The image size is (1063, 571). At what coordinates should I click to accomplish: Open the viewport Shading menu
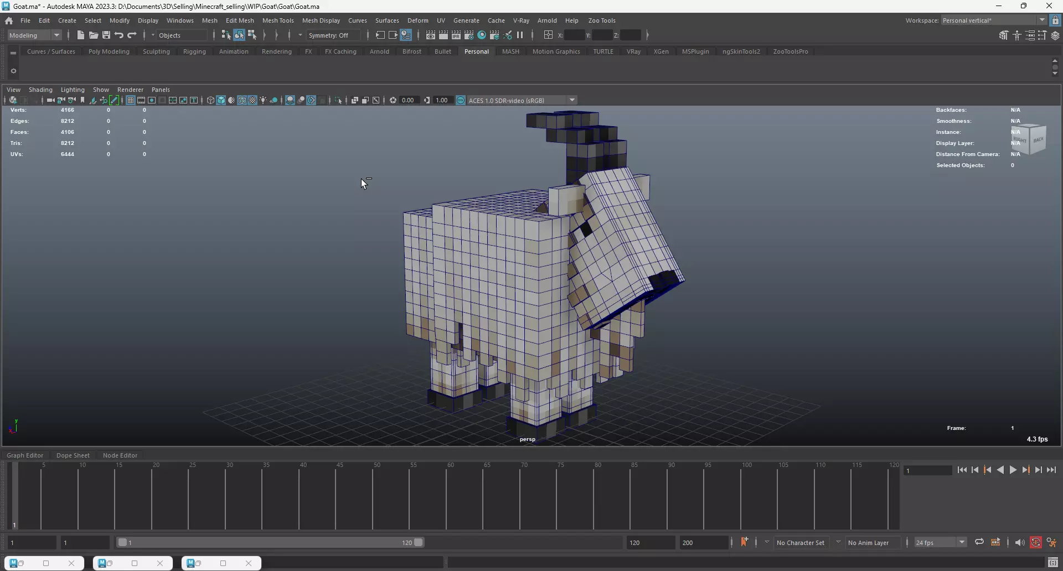coord(40,90)
